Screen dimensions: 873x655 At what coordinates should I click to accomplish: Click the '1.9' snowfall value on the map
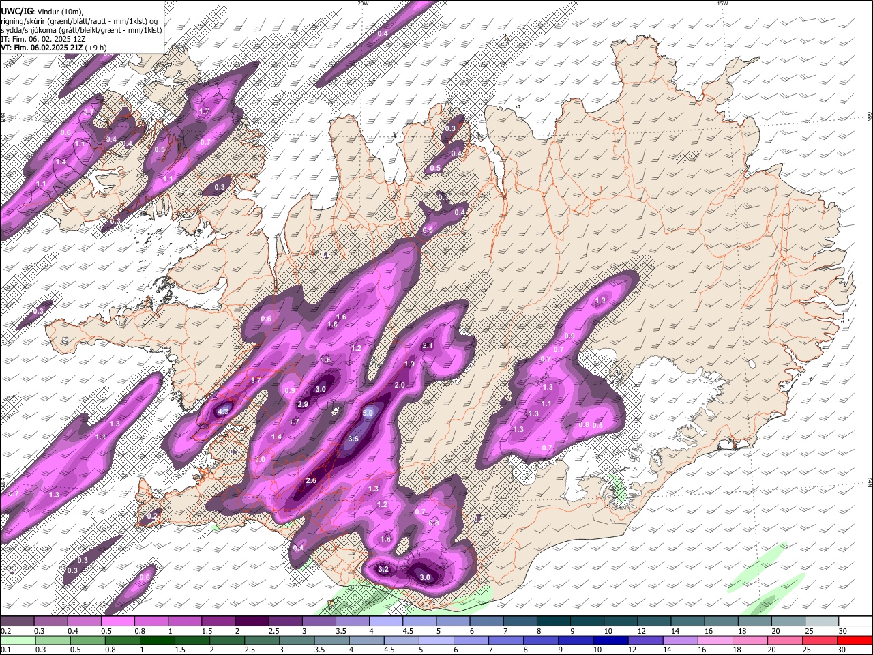[x=409, y=364]
